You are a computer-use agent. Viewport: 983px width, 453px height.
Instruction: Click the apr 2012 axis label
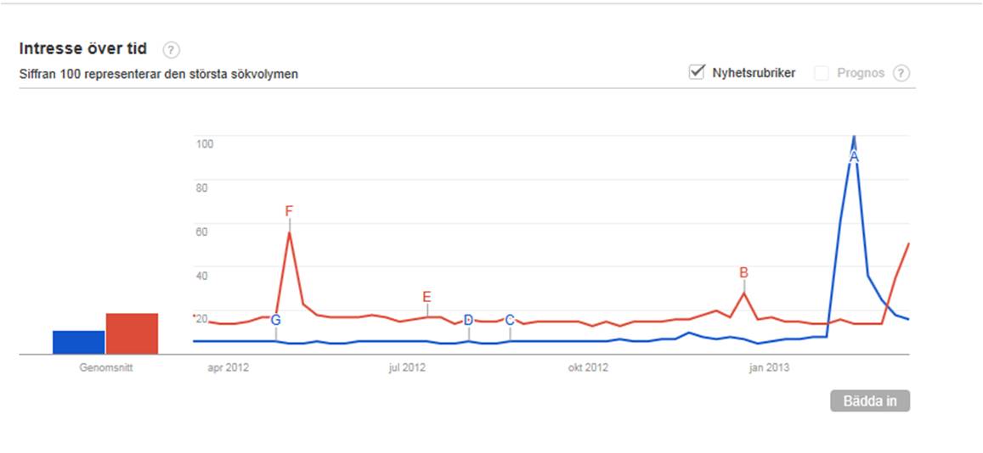tap(228, 367)
